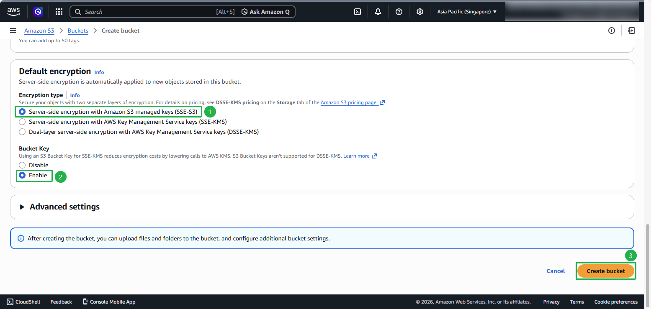Open the Amazon S3 pricing page link
Image resolution: width=651 pixels, height=309 pixels.
coord(353,102)
